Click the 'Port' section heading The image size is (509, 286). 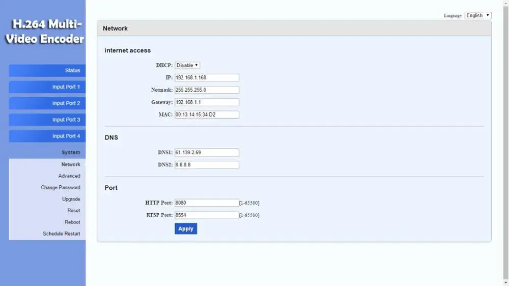(x=111, y=188)
